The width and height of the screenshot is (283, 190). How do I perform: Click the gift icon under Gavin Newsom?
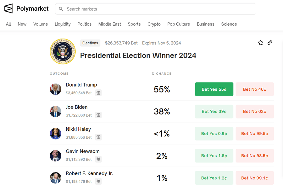click(x=98, y=159)
